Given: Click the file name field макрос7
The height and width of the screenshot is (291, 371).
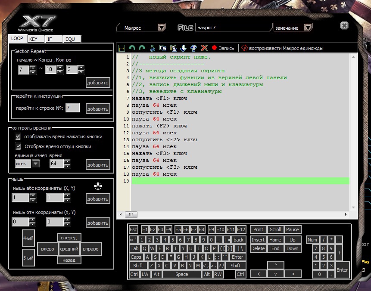Looking at the screenshot, I should coord(233,28).
